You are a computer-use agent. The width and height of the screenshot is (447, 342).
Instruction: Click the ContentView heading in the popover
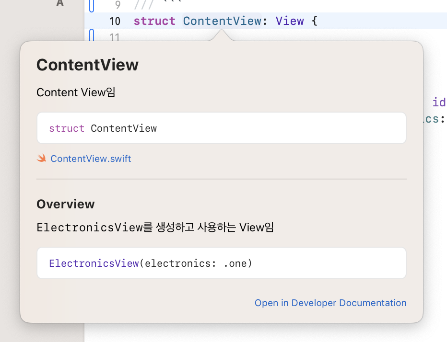tap(87, 65)
